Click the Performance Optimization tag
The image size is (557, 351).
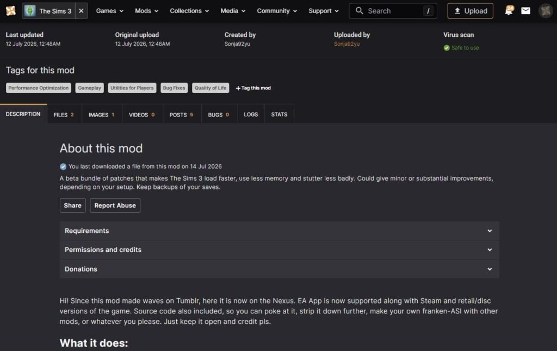point(39,88)
